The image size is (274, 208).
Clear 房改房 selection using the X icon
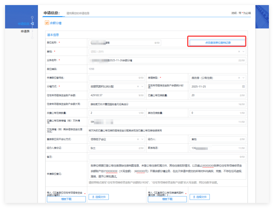pyautogui.click(x=239, y=78)
